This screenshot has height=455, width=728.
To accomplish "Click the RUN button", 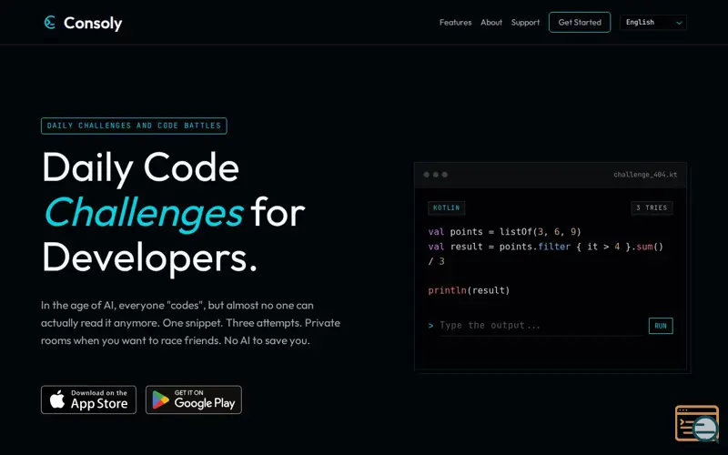I will coord(661,326).
